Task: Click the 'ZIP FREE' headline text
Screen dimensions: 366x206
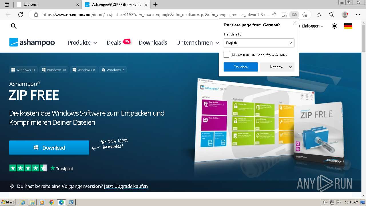Action: (34, 95)
